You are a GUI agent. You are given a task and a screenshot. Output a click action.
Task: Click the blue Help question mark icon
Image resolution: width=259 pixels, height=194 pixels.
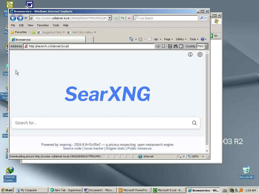pyautogui.click(x=203, y=39)
